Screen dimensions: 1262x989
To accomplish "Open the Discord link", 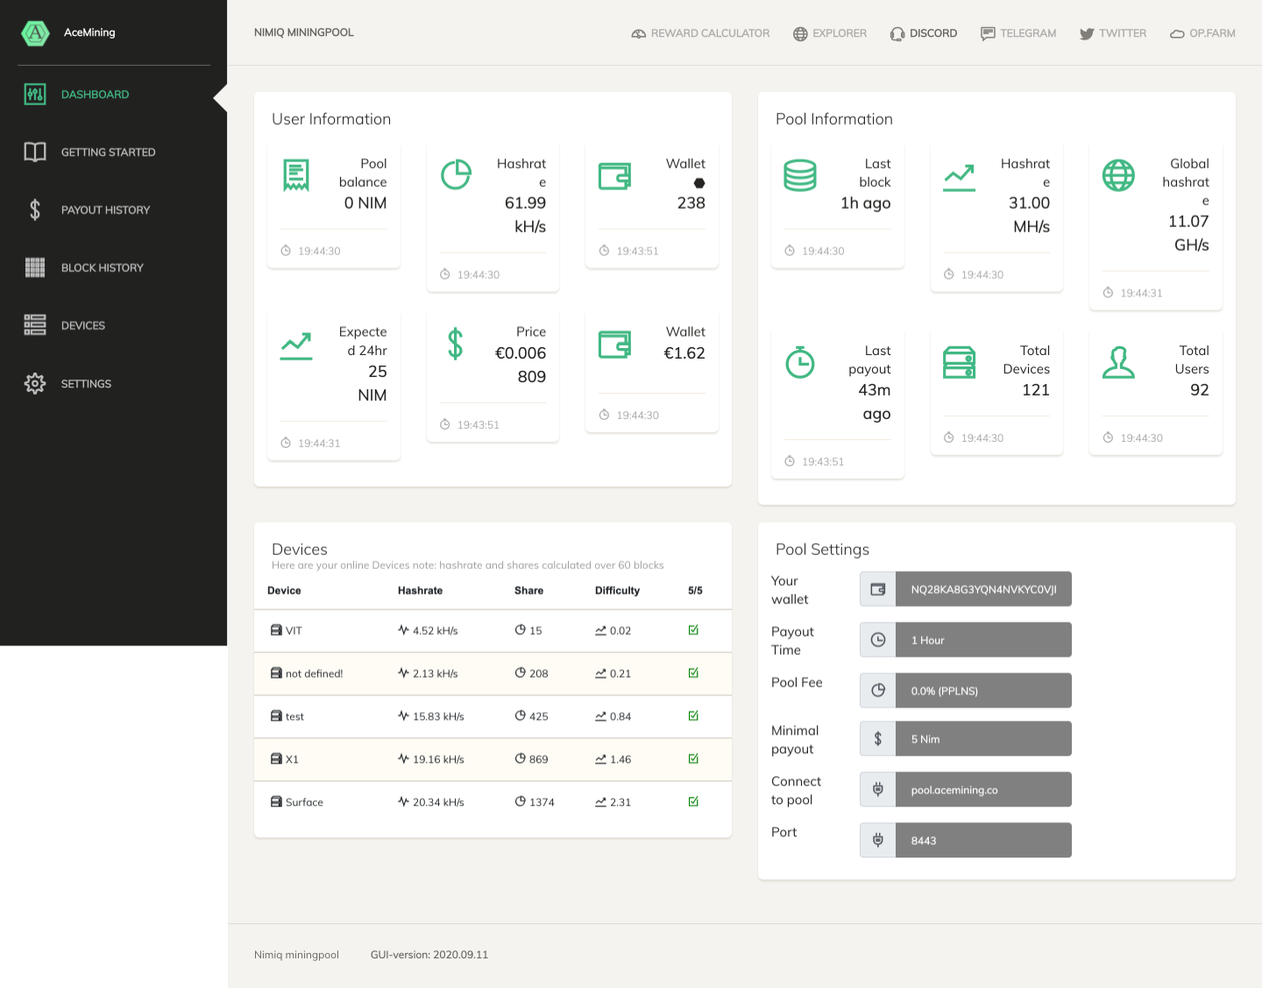I will point(924,33).
